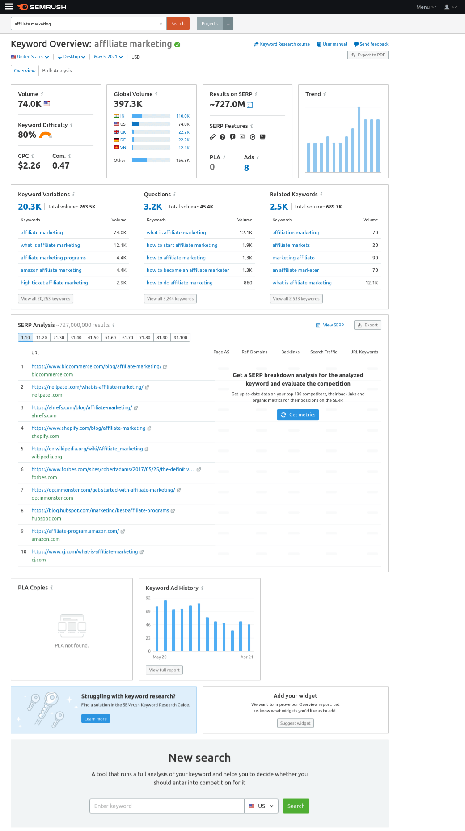Select SERP results page 91-100
465x831 pixels.
click(181, 338)
